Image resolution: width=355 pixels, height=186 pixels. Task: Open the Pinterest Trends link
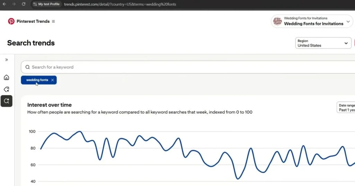click(33, 21)
